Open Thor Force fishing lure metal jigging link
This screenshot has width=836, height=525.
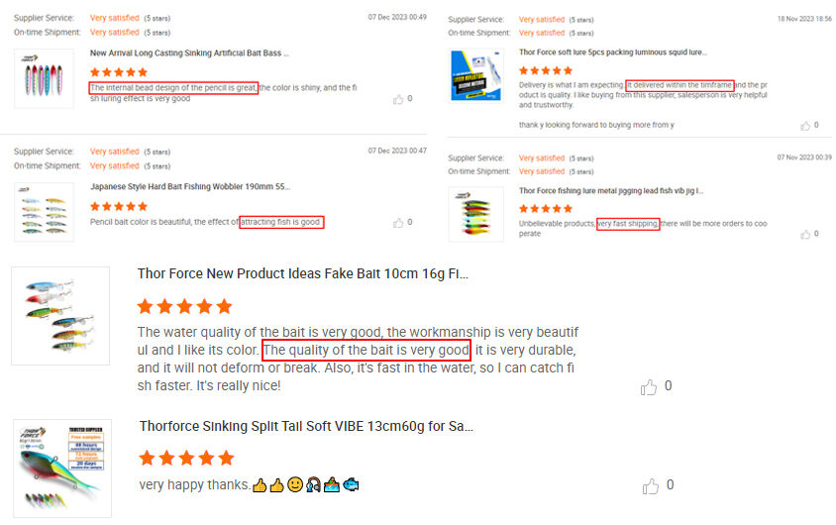pos(611,191)
